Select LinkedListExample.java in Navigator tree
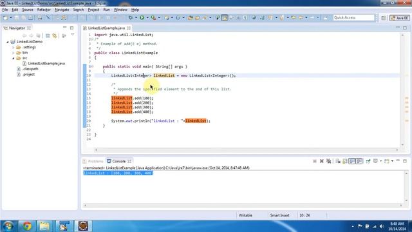This screenshot has height=232, width=412. point(46,63)
